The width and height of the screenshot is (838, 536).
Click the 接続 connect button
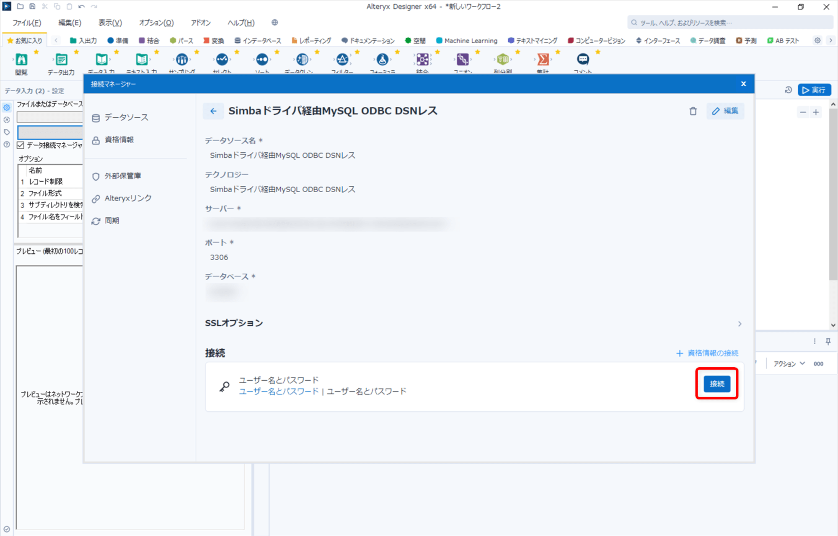[x=717, y=384]
